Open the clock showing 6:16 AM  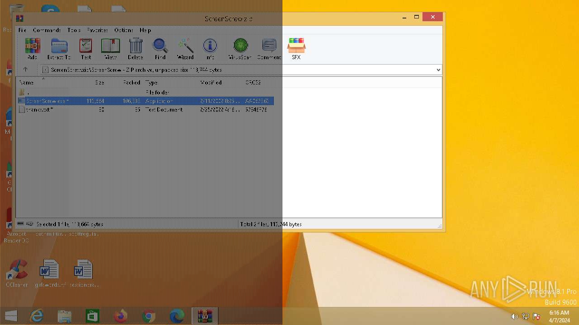coord(559,316)
